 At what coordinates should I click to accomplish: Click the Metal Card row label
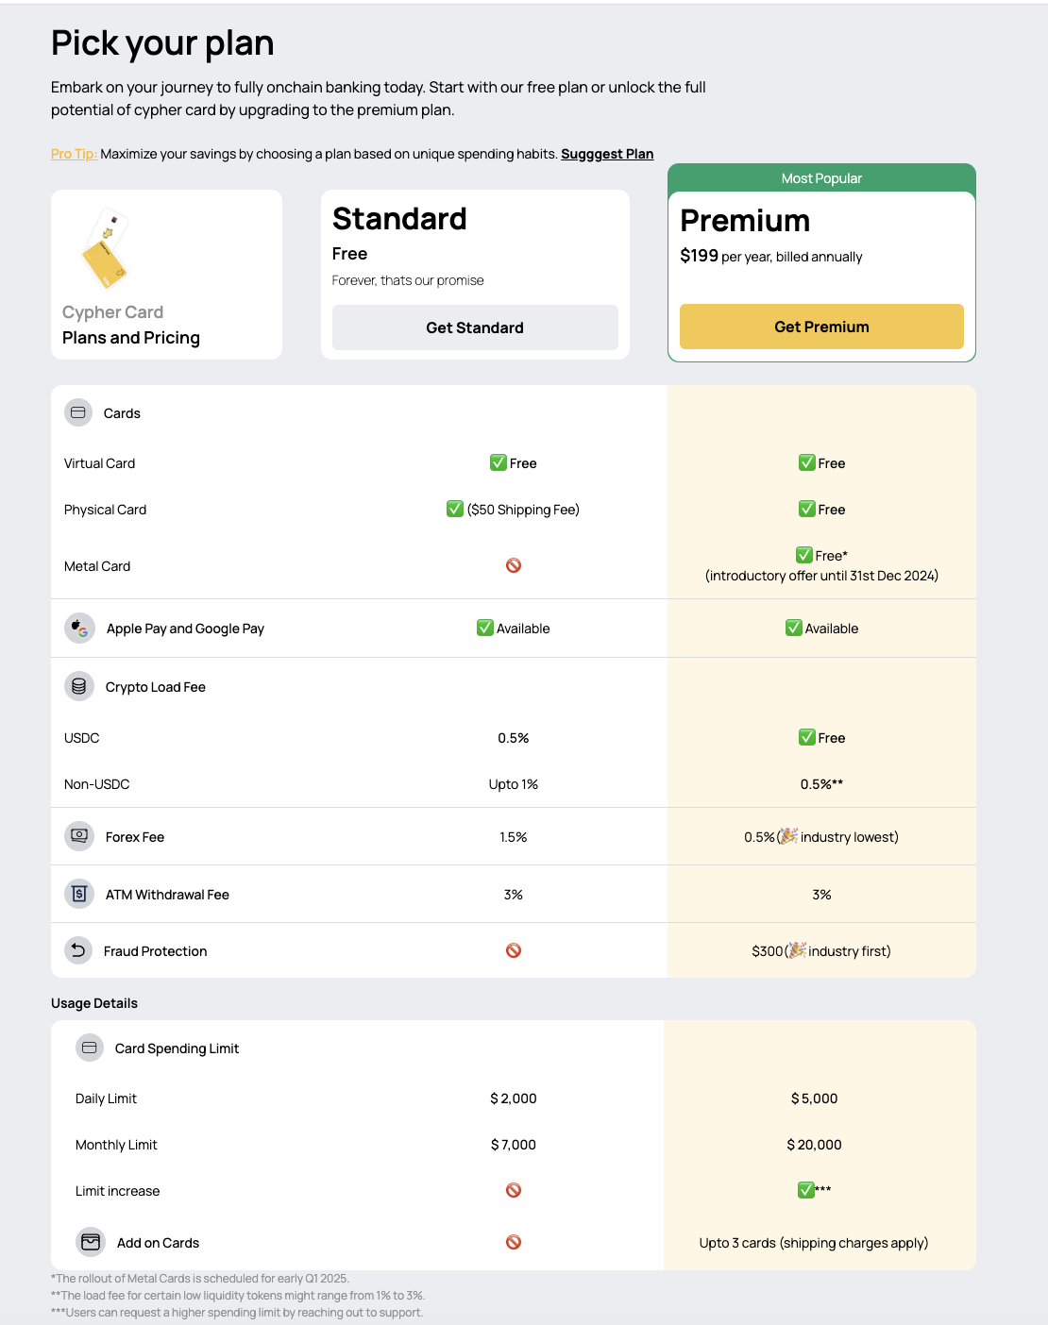97,566
